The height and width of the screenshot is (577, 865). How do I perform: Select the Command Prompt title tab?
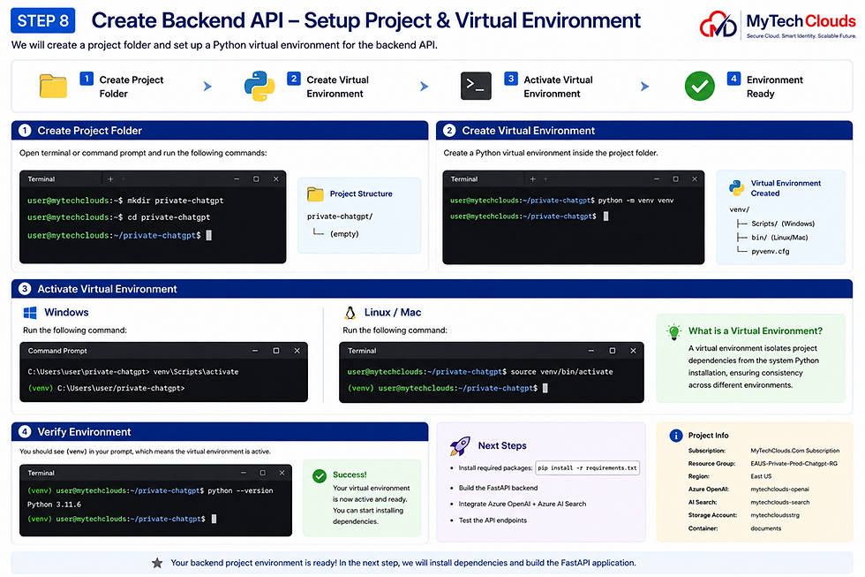(57, 351)
